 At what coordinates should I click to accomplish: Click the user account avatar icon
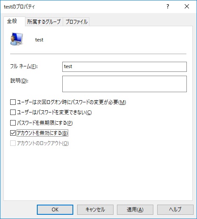17,39
